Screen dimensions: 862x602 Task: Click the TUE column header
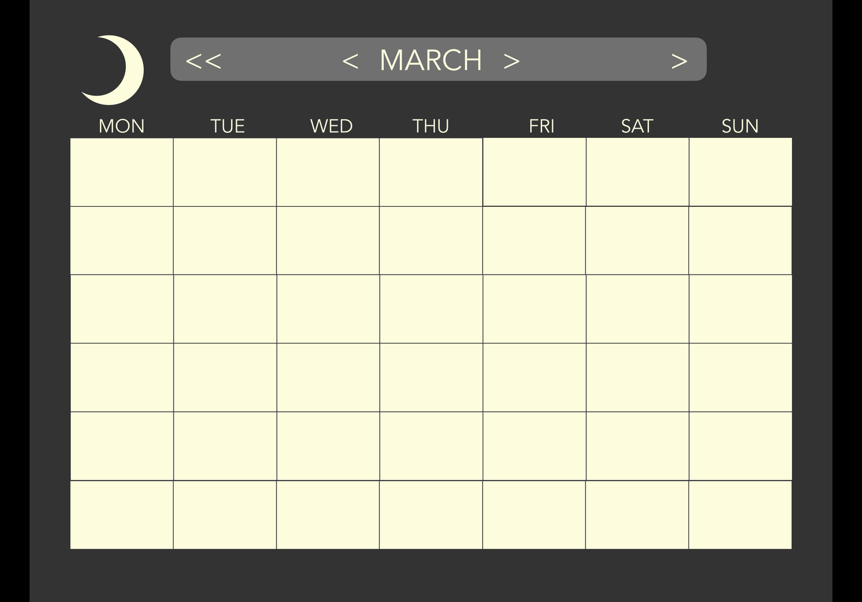(228, 126)
